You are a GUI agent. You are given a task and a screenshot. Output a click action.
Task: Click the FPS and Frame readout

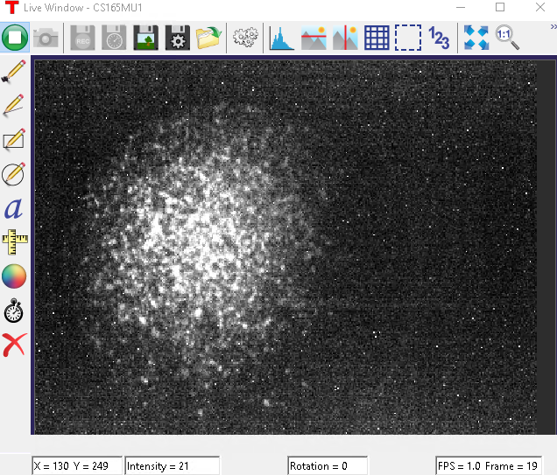point(489,465)
